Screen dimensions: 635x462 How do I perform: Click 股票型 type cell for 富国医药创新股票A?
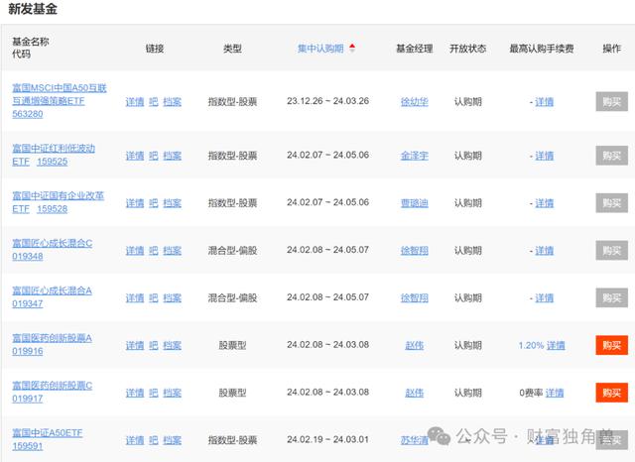(232, 345)
